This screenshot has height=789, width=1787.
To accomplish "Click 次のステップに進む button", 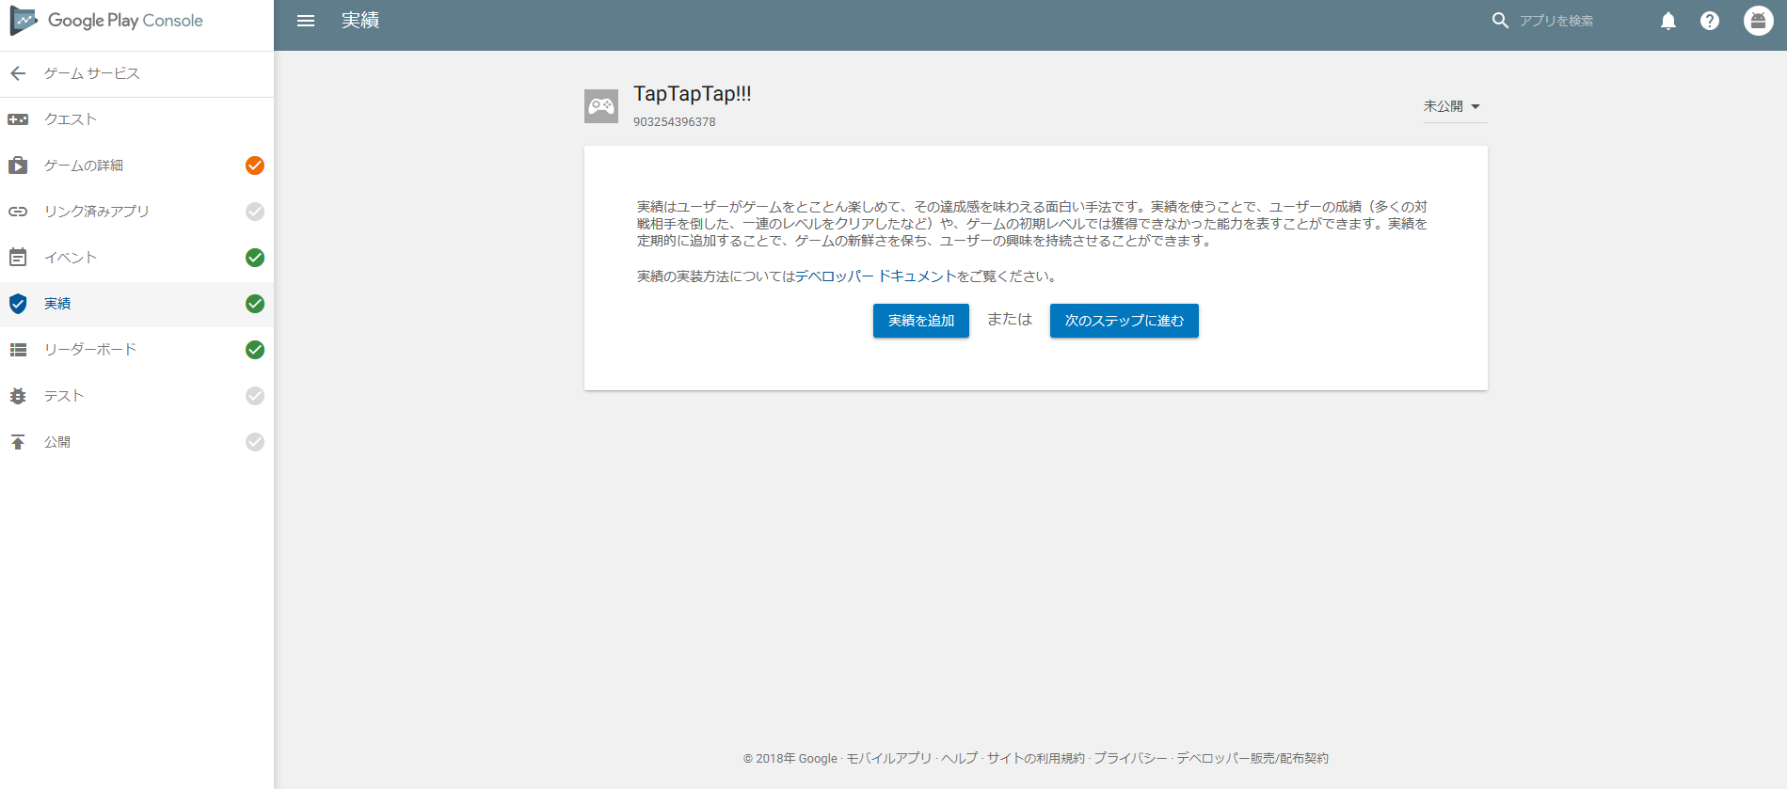I will 1125,321.
